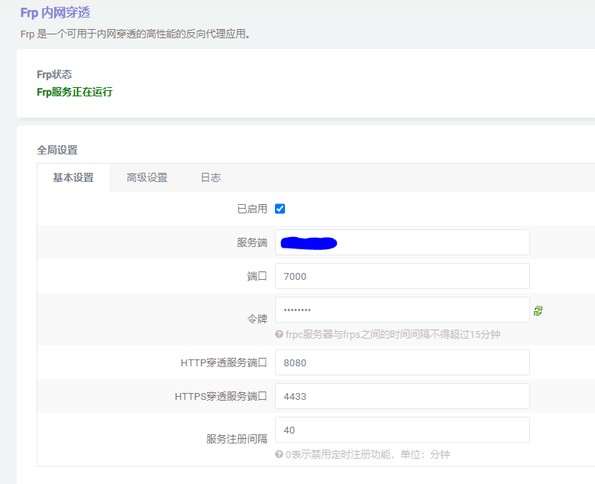Open the 日志 tab
Image resolution: width=595 pixels, height=484 pixels.
coord(211,177)
